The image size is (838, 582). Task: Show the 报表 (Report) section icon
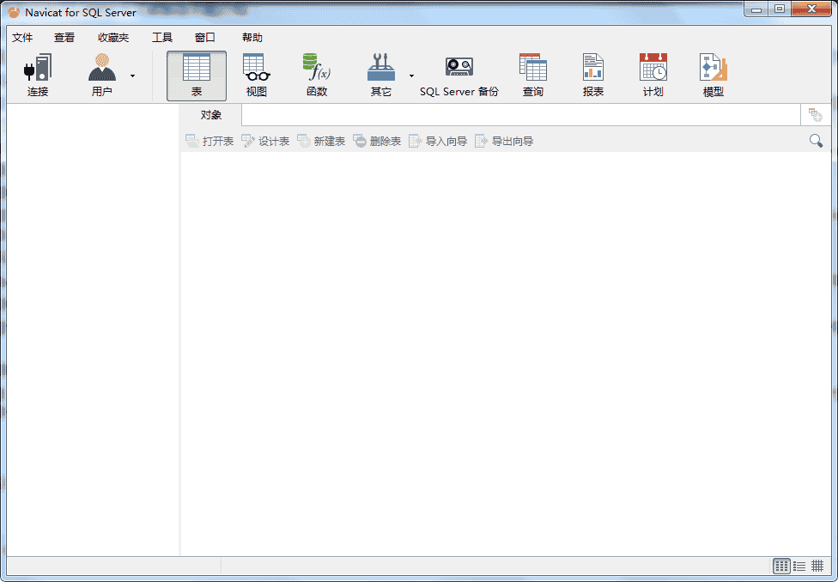click(x=592, y=69)
